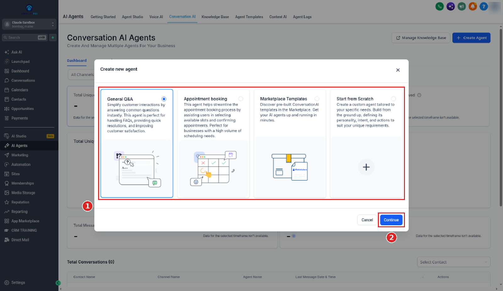The height and width of the screenshot is (291, 503).
Task: Go to Conversations in sidebar
Action: [x=23, y=81]
